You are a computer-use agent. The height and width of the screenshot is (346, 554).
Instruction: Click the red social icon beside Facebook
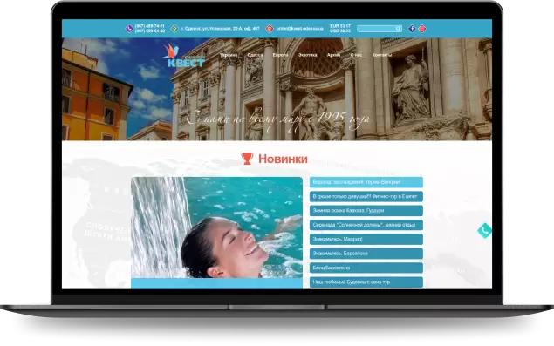(x=422, y=29)
